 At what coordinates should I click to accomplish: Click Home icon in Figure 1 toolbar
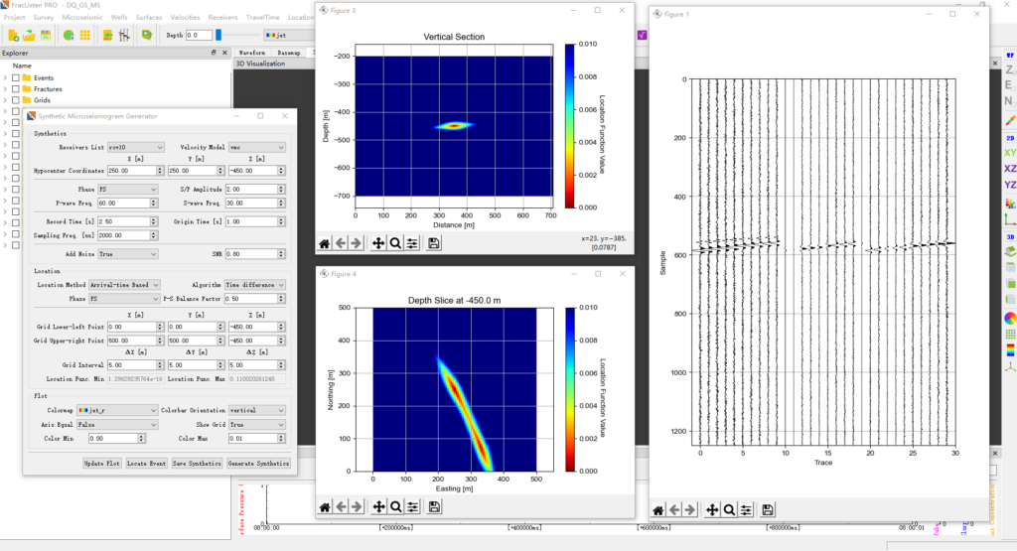[657, 510]
